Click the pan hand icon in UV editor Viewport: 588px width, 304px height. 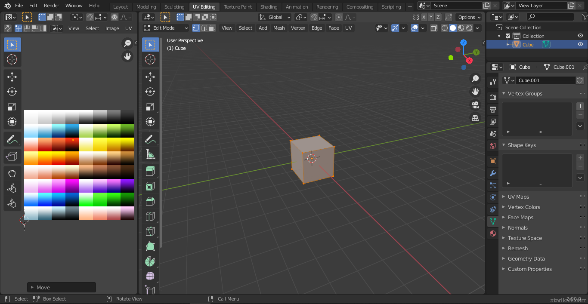pos(127,56)
